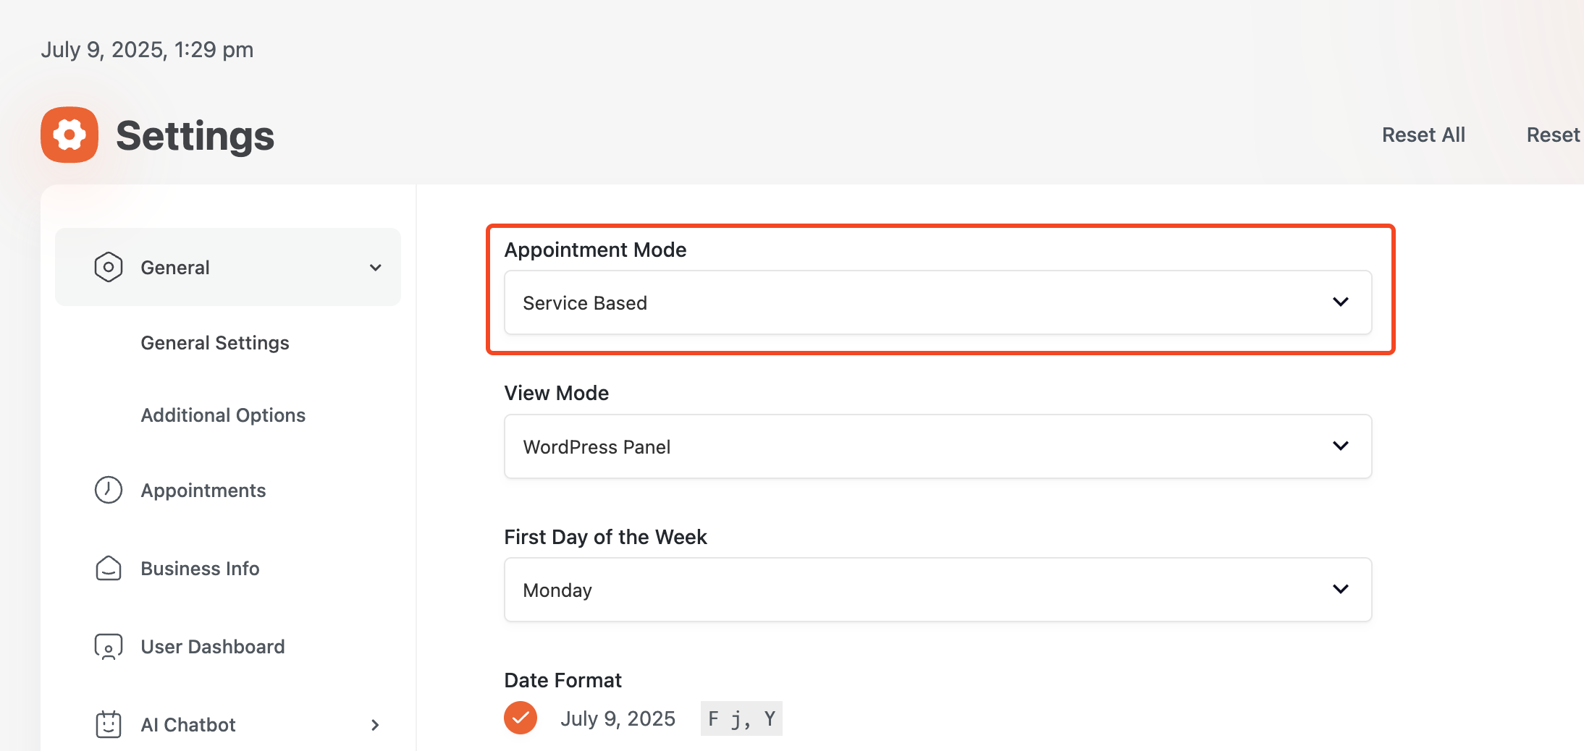Go to Appointments settings section
Screen dimensions: 1584x751
point(203,491)
